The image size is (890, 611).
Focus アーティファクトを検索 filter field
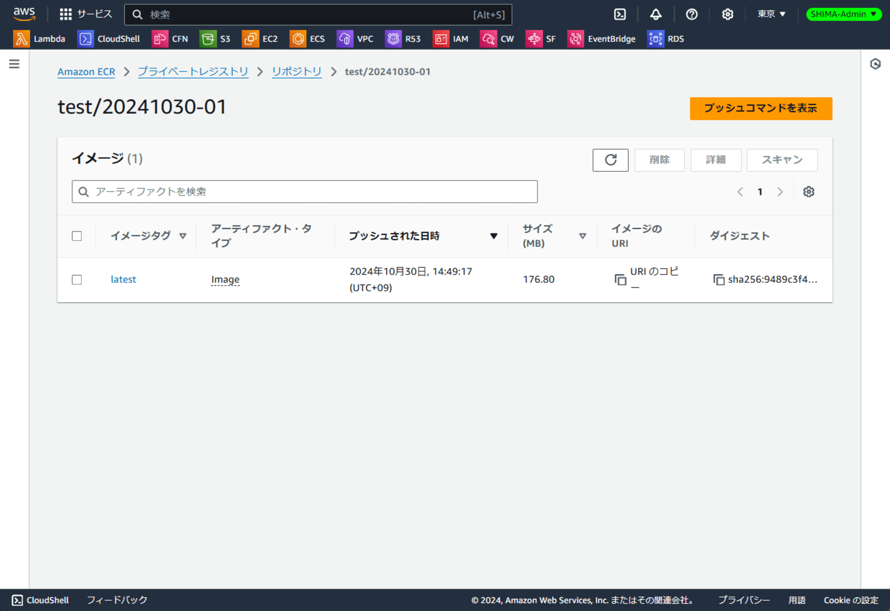pyautogui.click(x=304, y=192)
